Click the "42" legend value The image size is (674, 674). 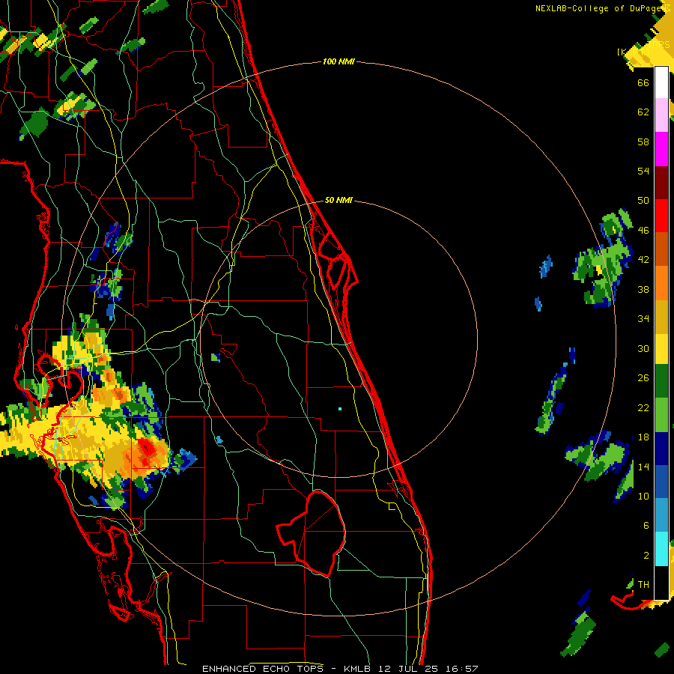643,260
